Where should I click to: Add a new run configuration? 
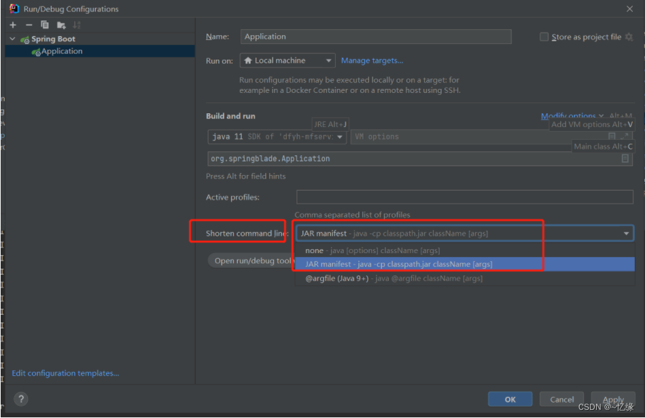[x=12, y=25]
